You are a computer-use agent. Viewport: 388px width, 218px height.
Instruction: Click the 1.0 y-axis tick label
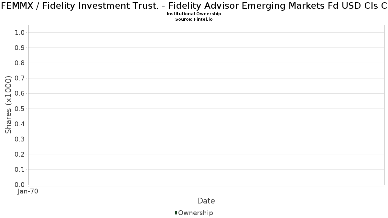pyautogui.click(x=20, y=33)
